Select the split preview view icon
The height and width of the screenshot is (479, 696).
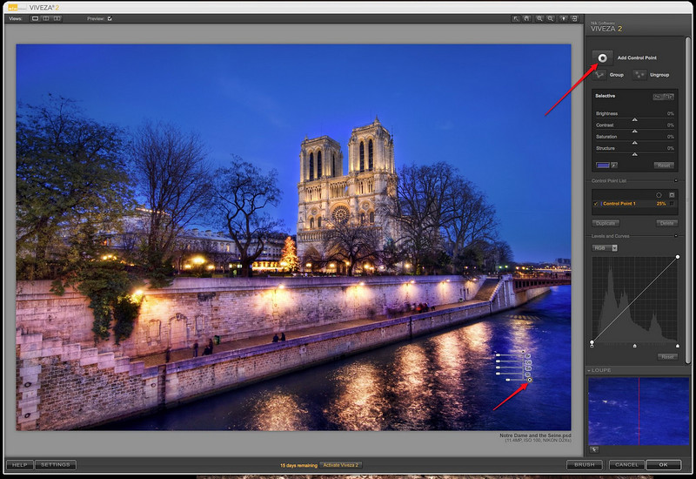click(46, 18)
